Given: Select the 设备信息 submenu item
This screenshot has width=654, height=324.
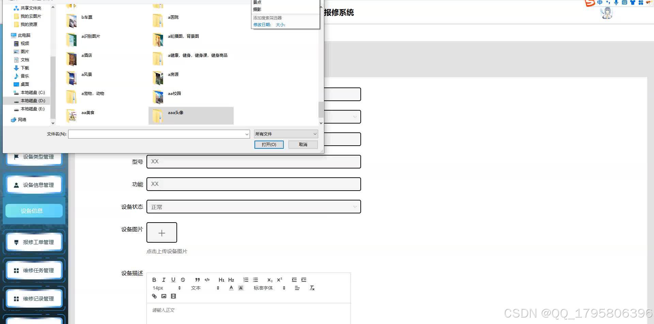Looking at the screenshot, I should point(34,211).
